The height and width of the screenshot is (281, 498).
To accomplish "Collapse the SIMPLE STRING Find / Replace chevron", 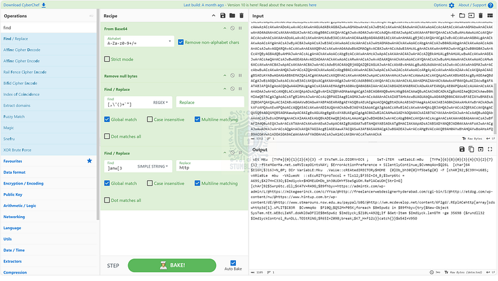I will (x=225, y=153).
